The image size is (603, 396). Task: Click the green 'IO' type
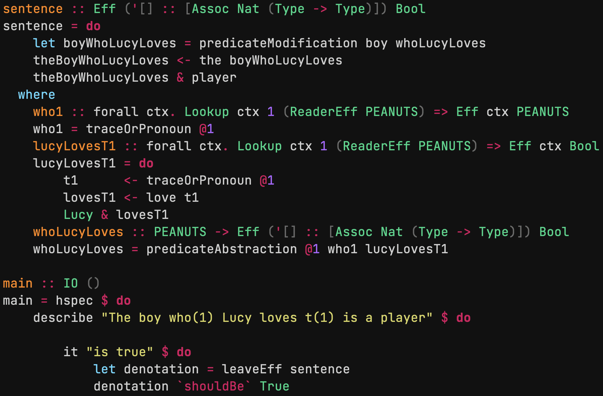point(71,283)
